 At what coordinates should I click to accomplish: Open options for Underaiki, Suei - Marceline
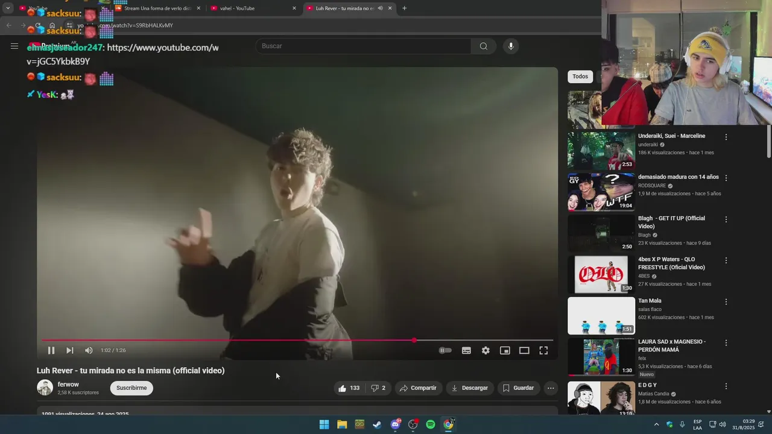click(x=726, y=137)
